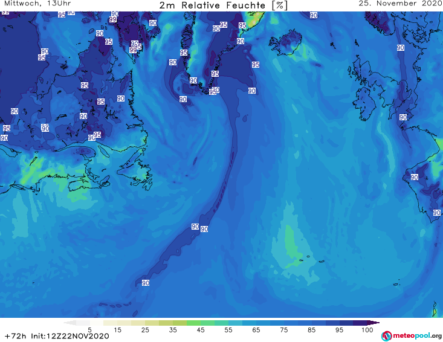Click the colorbar tick label '75'

tap(284, 330)
